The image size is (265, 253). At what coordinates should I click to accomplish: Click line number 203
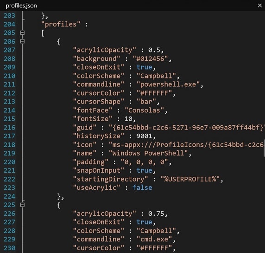tap(9, 16)
